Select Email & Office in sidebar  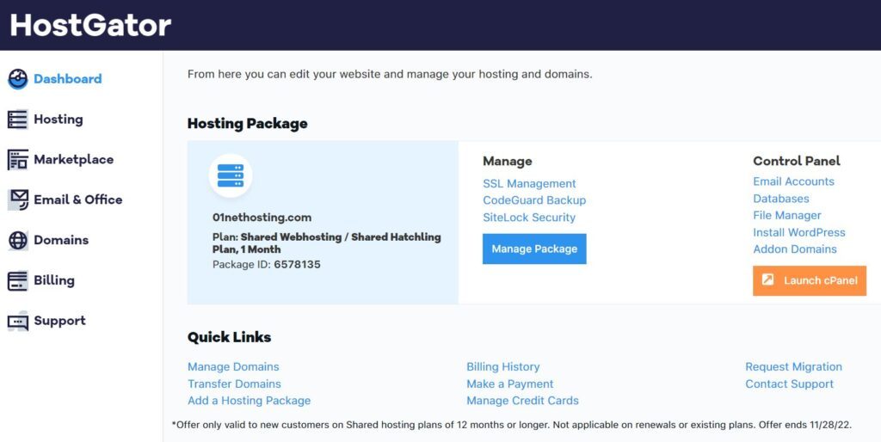[x=78, y=200]
